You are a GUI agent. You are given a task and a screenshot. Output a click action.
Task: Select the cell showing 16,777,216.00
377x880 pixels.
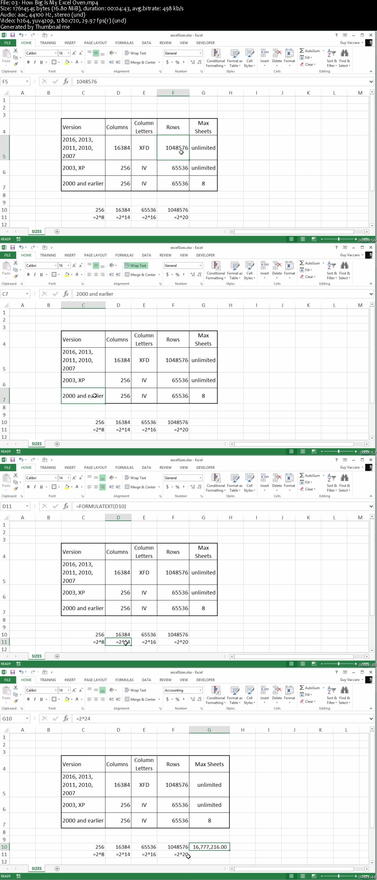point(209,847)
